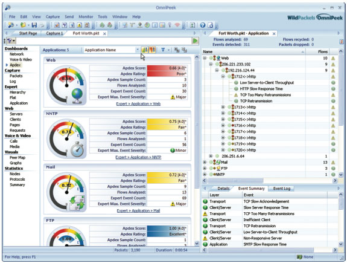Image resolution: width=347 pixels, height=263 pixels.
Task: Click the Open file folder toolbar icon
Action: (x=23, y=25)
